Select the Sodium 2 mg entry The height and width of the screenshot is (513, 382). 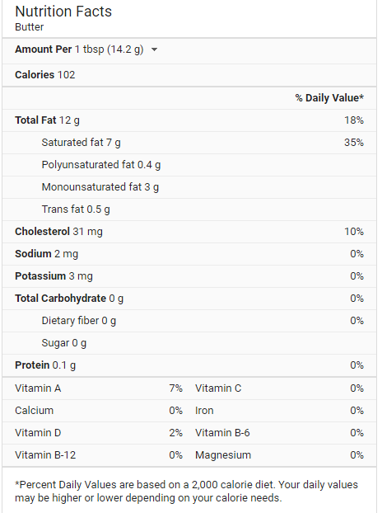[189, 254]
